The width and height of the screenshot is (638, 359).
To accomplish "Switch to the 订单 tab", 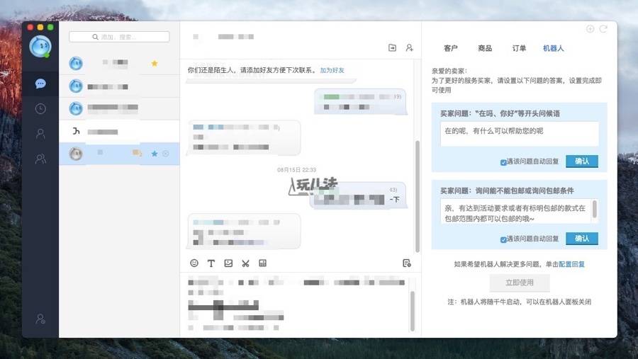I will tap(519, 48).
